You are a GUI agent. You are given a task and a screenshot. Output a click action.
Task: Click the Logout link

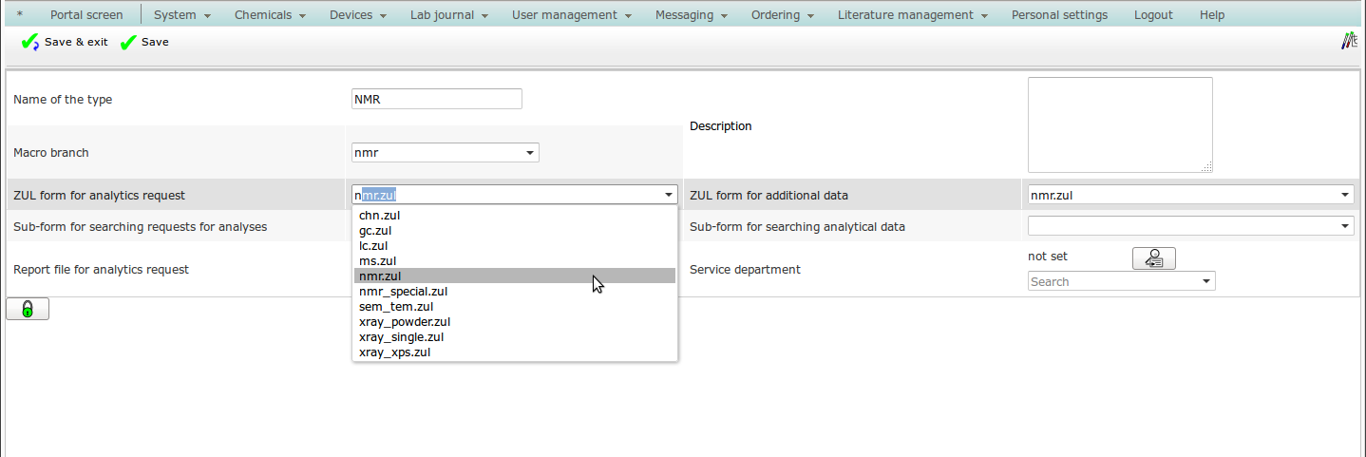[1153, 15]
